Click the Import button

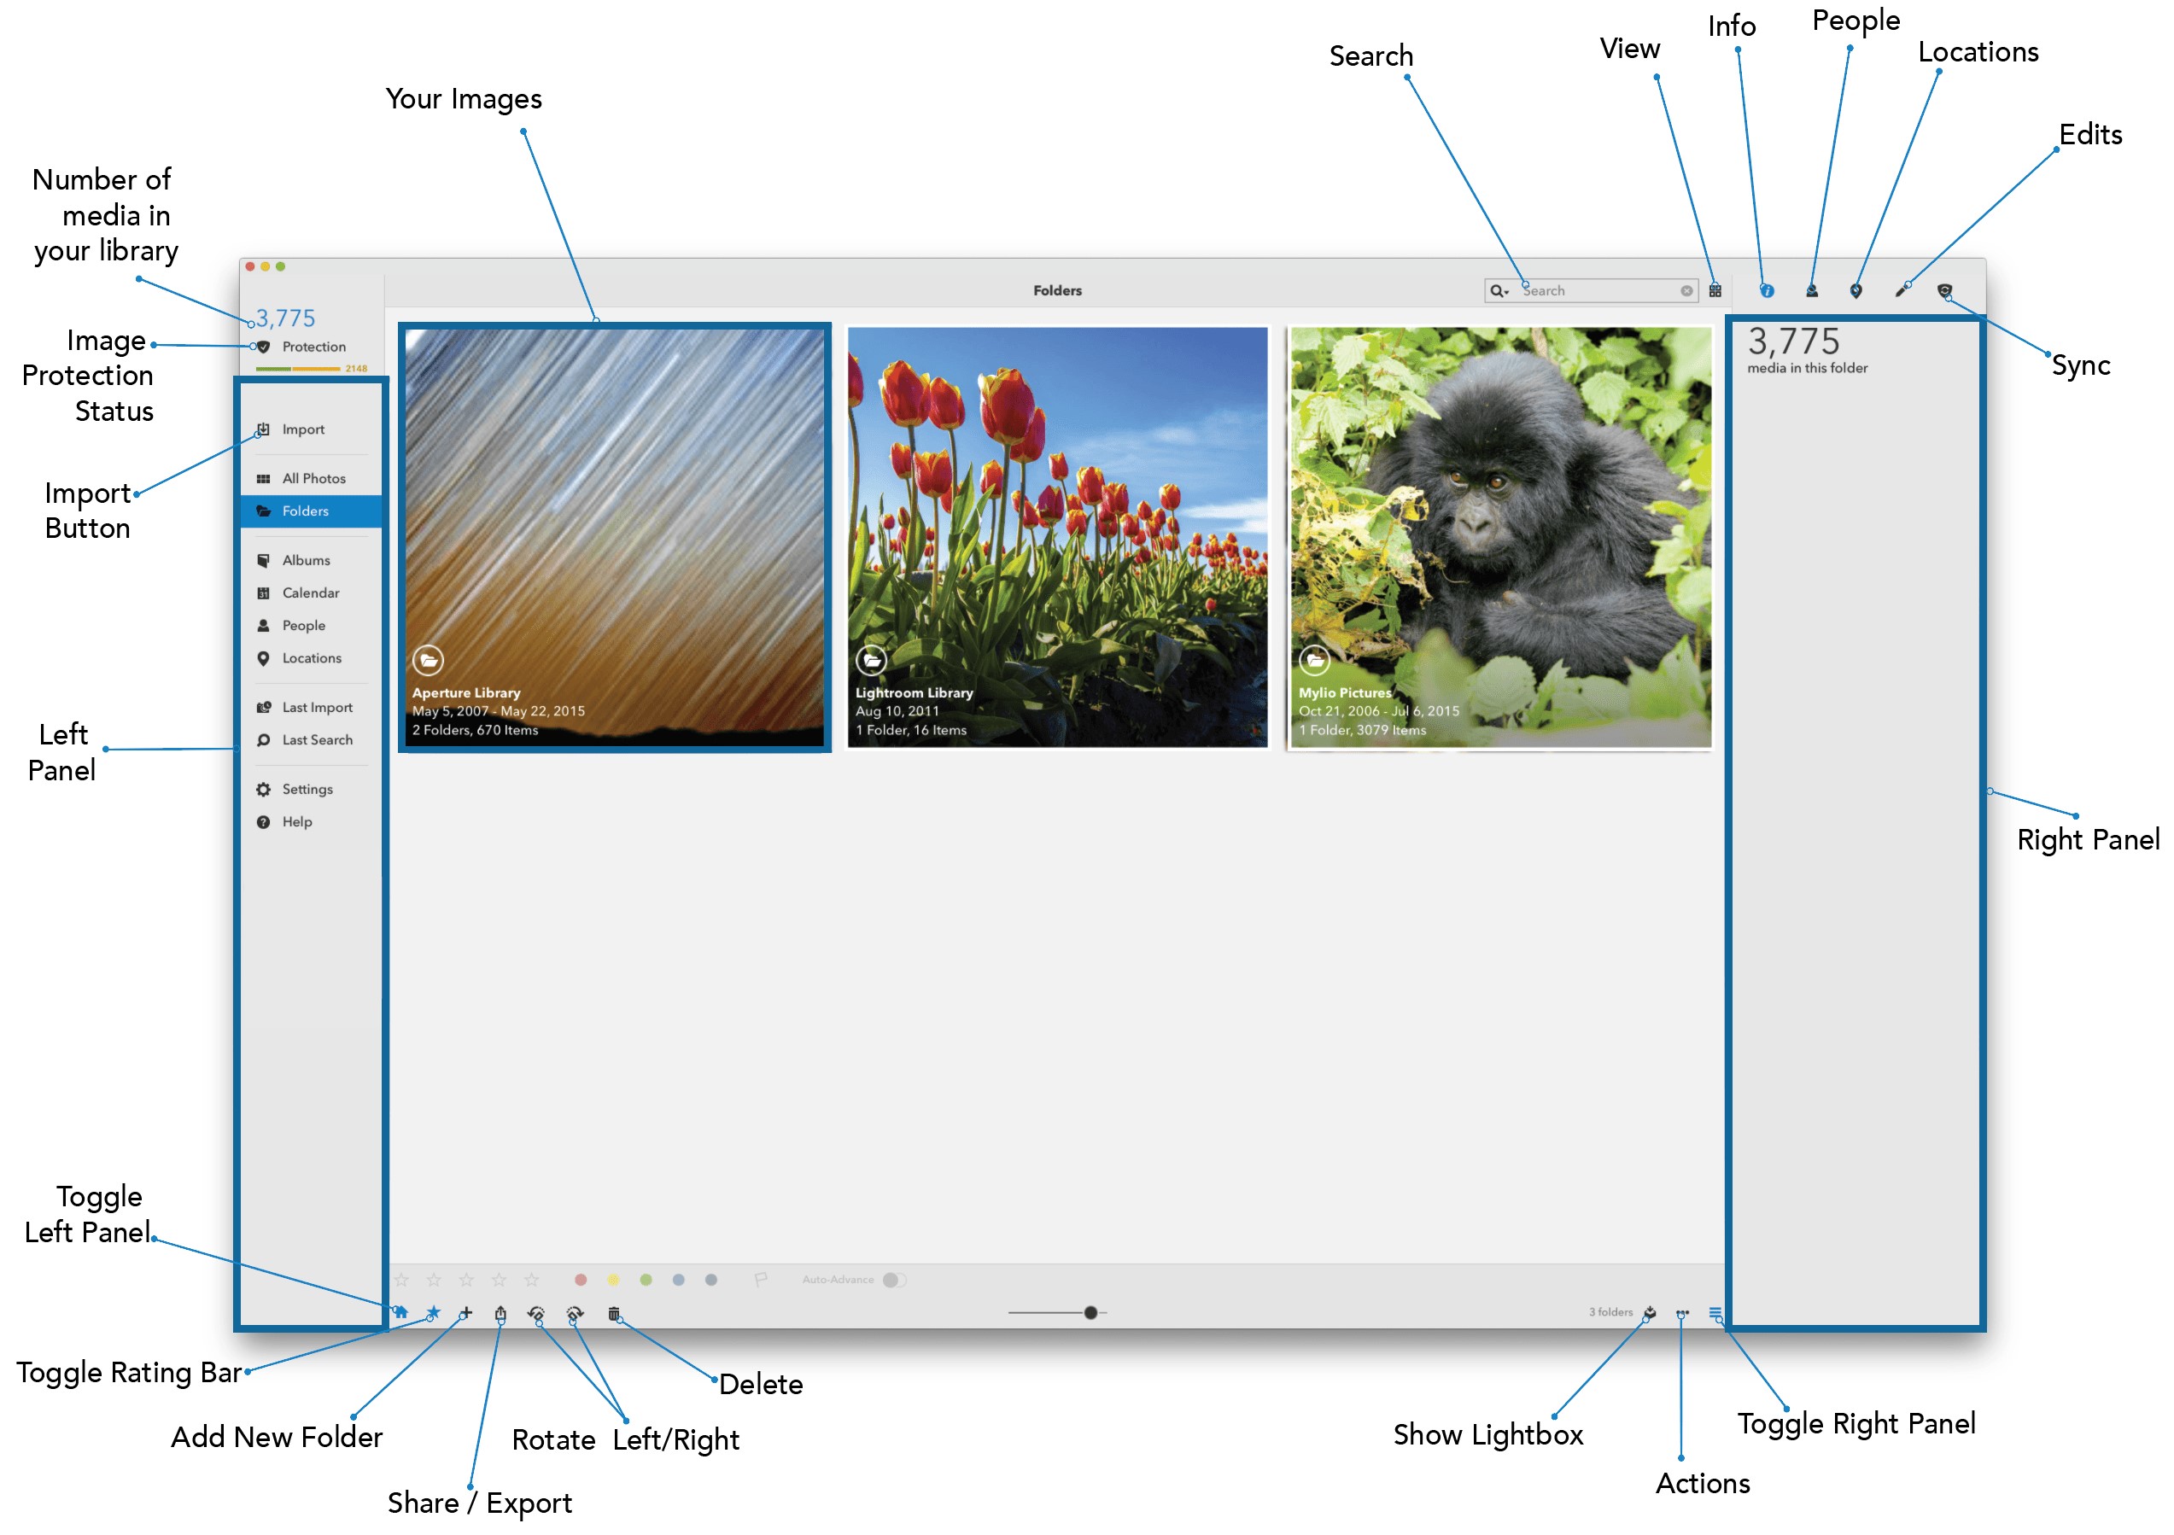(302, 429)
